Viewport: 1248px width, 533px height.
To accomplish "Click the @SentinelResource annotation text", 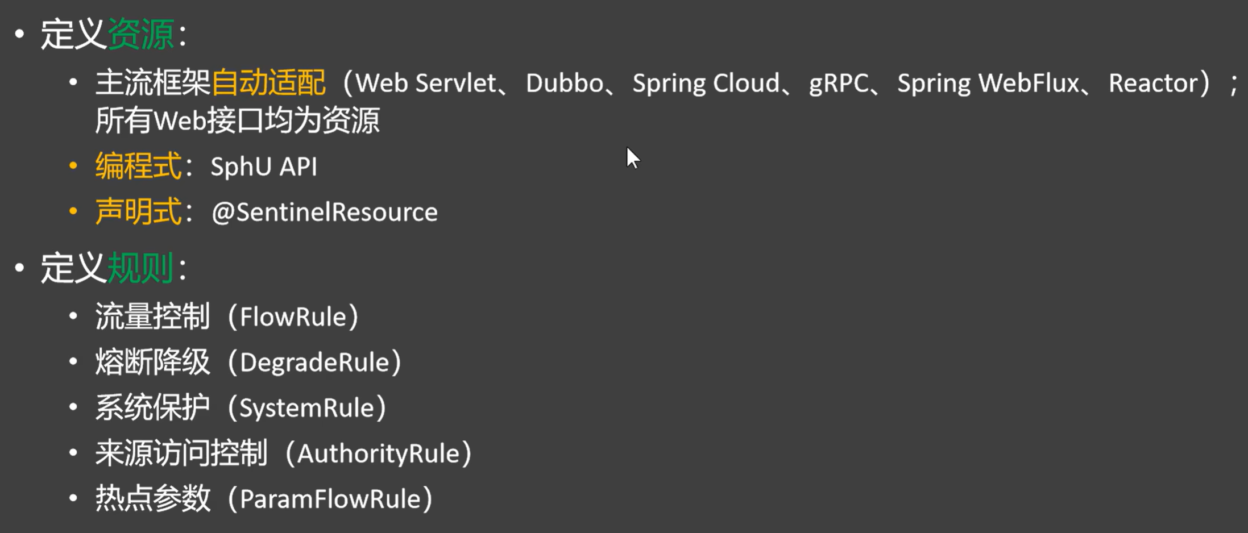I will coord(325,213).
